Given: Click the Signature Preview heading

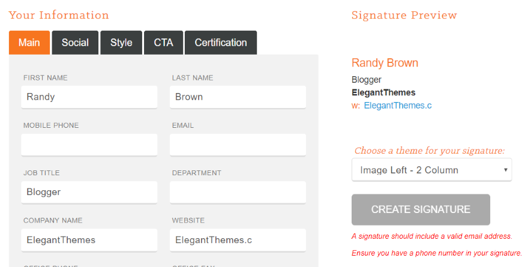Looking at the screenshot, I should point(404,16).
